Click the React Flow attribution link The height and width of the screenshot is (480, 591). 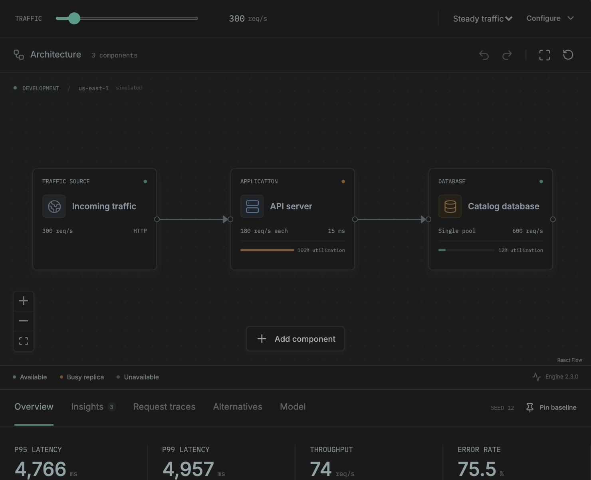coord(569,360)
